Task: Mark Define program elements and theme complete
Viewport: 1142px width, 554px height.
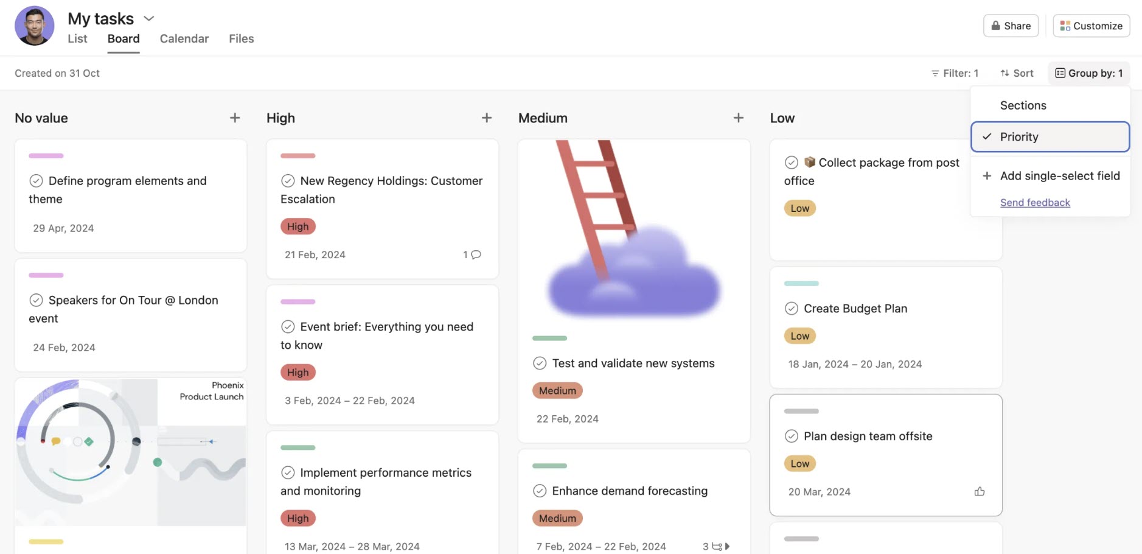Action: click(36, 180)
